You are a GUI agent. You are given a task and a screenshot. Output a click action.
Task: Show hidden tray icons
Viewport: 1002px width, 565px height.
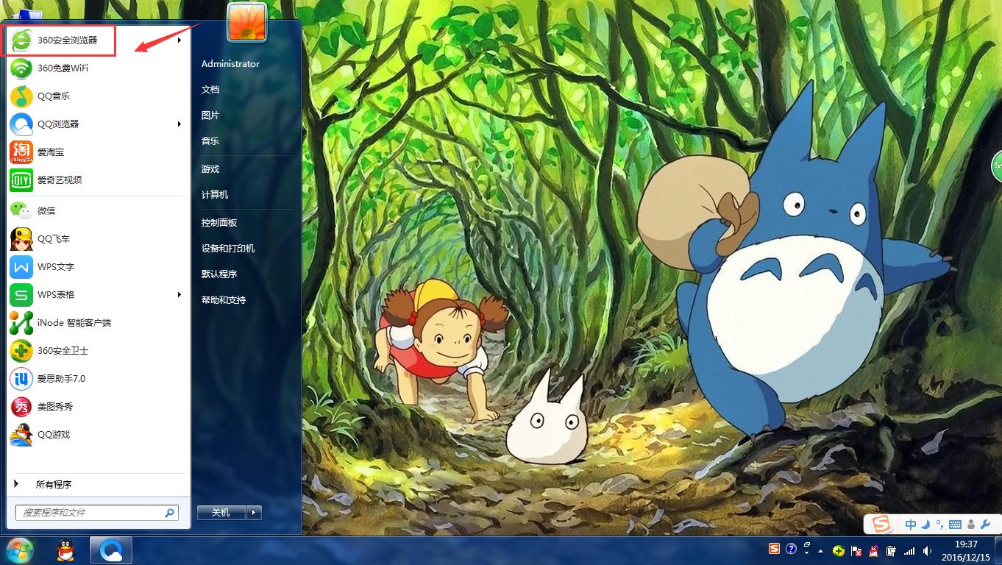(x=821, y=550)
